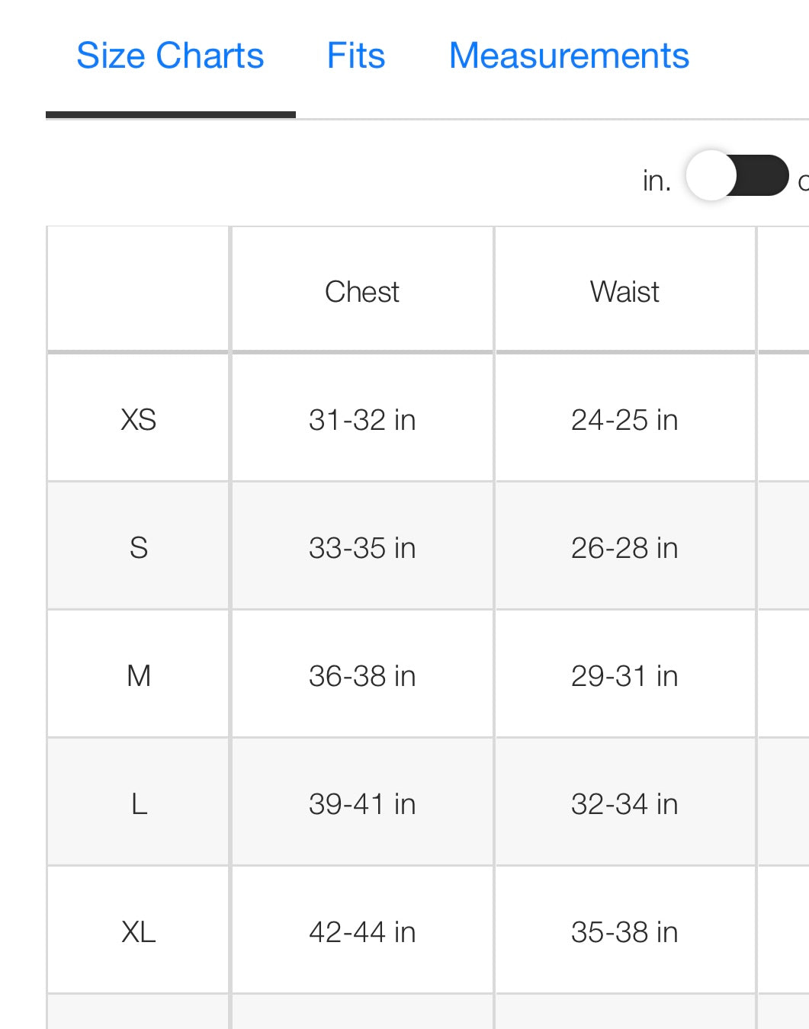Select the L size row label

click(x=138, y=804)
